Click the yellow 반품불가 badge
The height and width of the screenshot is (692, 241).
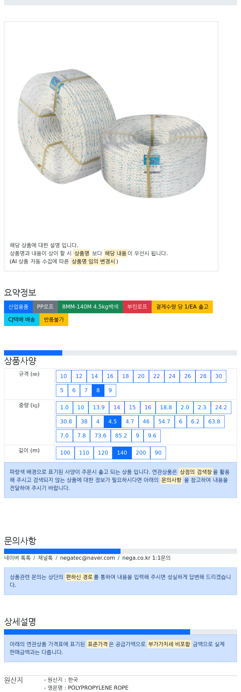click(54, 320)
